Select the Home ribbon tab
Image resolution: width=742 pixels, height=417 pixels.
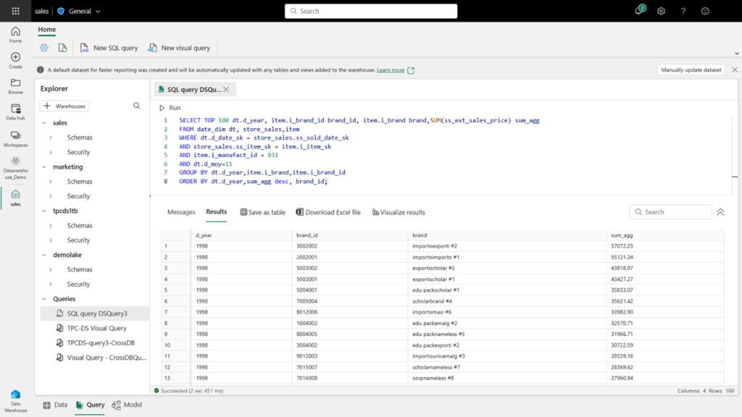[47, 29]
